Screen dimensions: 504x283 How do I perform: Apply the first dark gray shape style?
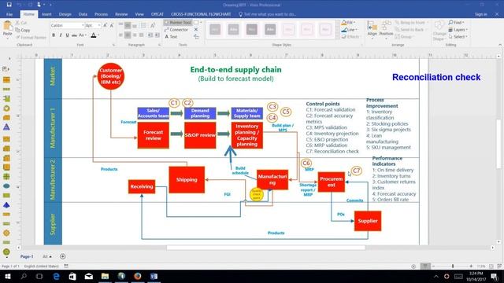tap(215, 30)
